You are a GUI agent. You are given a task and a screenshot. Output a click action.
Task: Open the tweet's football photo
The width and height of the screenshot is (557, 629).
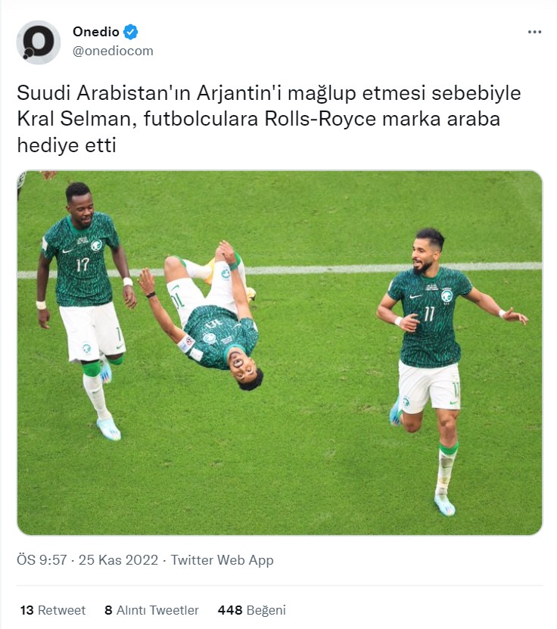pyautogui.click(x=279, y=353)
